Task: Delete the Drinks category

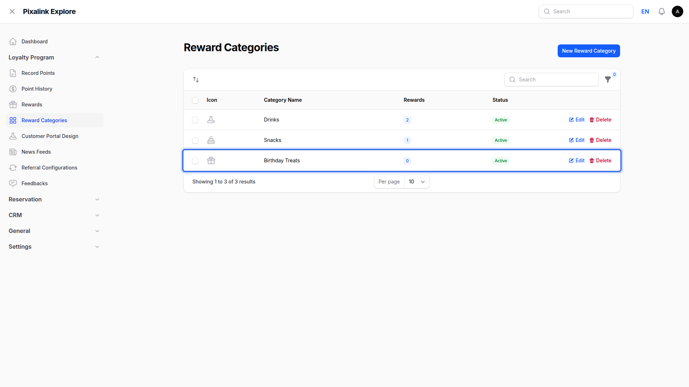Action: click(600, 120)
